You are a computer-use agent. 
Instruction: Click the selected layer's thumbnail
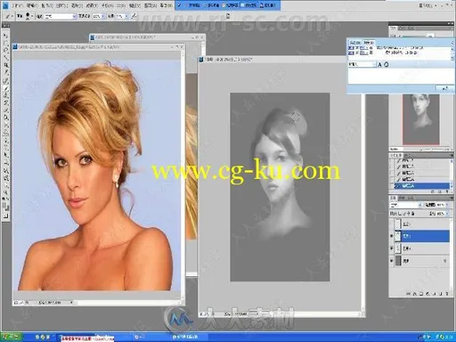(398, 236)
